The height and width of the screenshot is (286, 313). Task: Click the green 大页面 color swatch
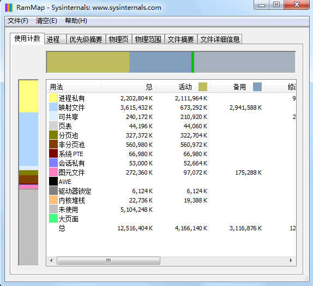(x=53, y=219)
